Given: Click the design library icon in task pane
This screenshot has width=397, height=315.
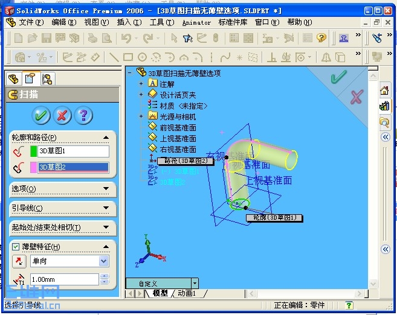Looking at the screenshot, I should (384, 106).
